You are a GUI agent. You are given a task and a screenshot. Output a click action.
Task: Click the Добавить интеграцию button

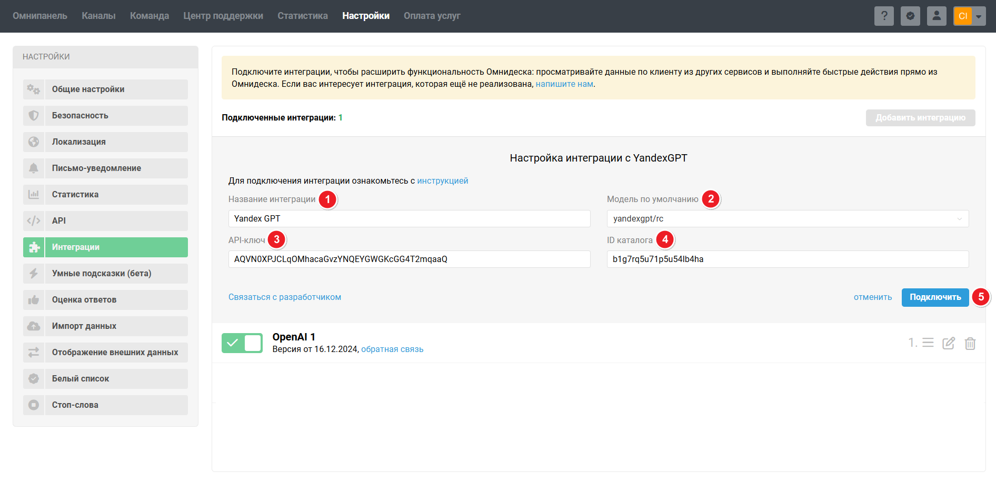point(920,118)
